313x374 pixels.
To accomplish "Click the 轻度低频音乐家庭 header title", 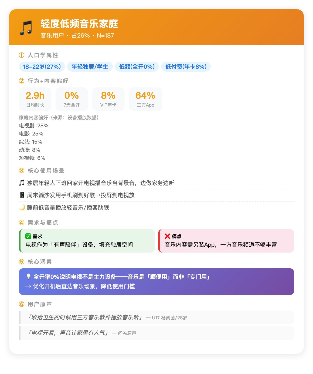I will [x=79, y=24].
